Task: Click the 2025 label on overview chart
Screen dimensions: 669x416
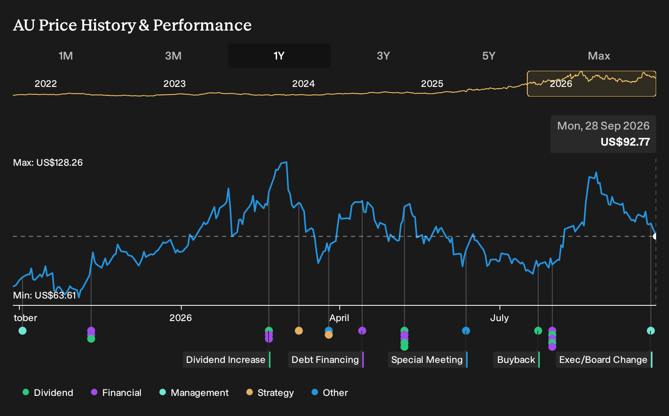Action: (x=432, y=84)
